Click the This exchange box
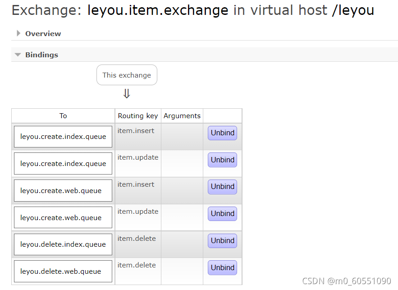 tap(127, 75)
